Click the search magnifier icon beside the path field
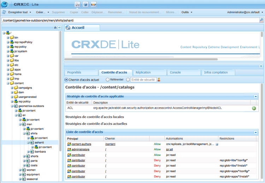This screenshot has height=183, width=265. click(261, 20)
